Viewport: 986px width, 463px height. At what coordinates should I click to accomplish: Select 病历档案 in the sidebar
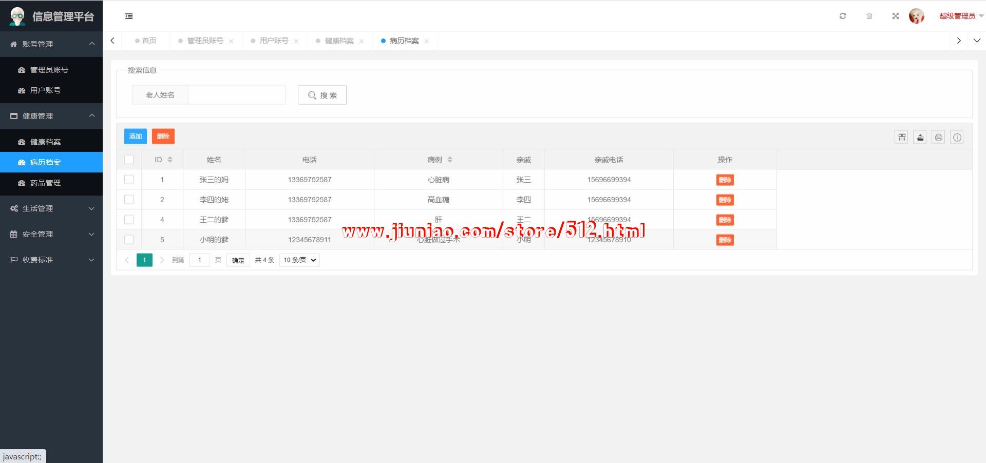tap(51, 162)
